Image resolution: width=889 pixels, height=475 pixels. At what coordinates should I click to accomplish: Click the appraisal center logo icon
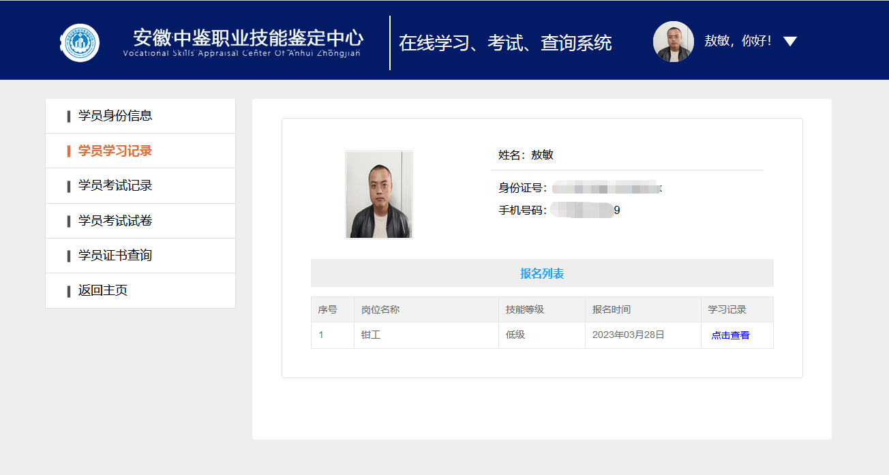click(x=80, y=42)
